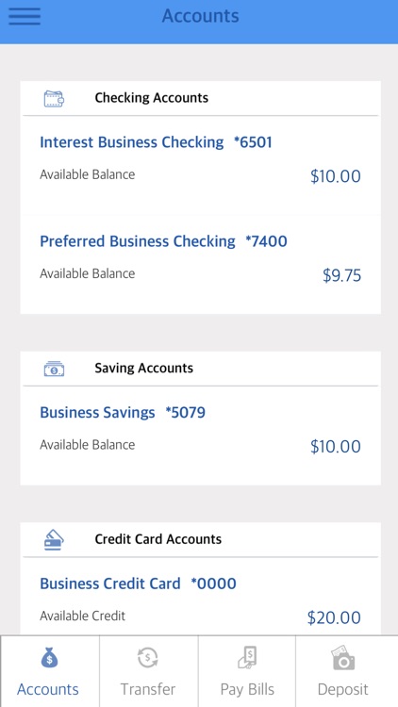Tap the Transfer circular arrows icon
This screenshot has width=398, height=707.
pyautogui.click(x=148, y=658)
